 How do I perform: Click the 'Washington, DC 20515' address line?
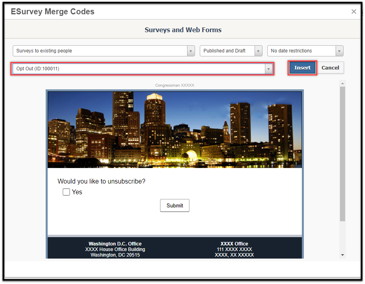click(x=115, y=255)
